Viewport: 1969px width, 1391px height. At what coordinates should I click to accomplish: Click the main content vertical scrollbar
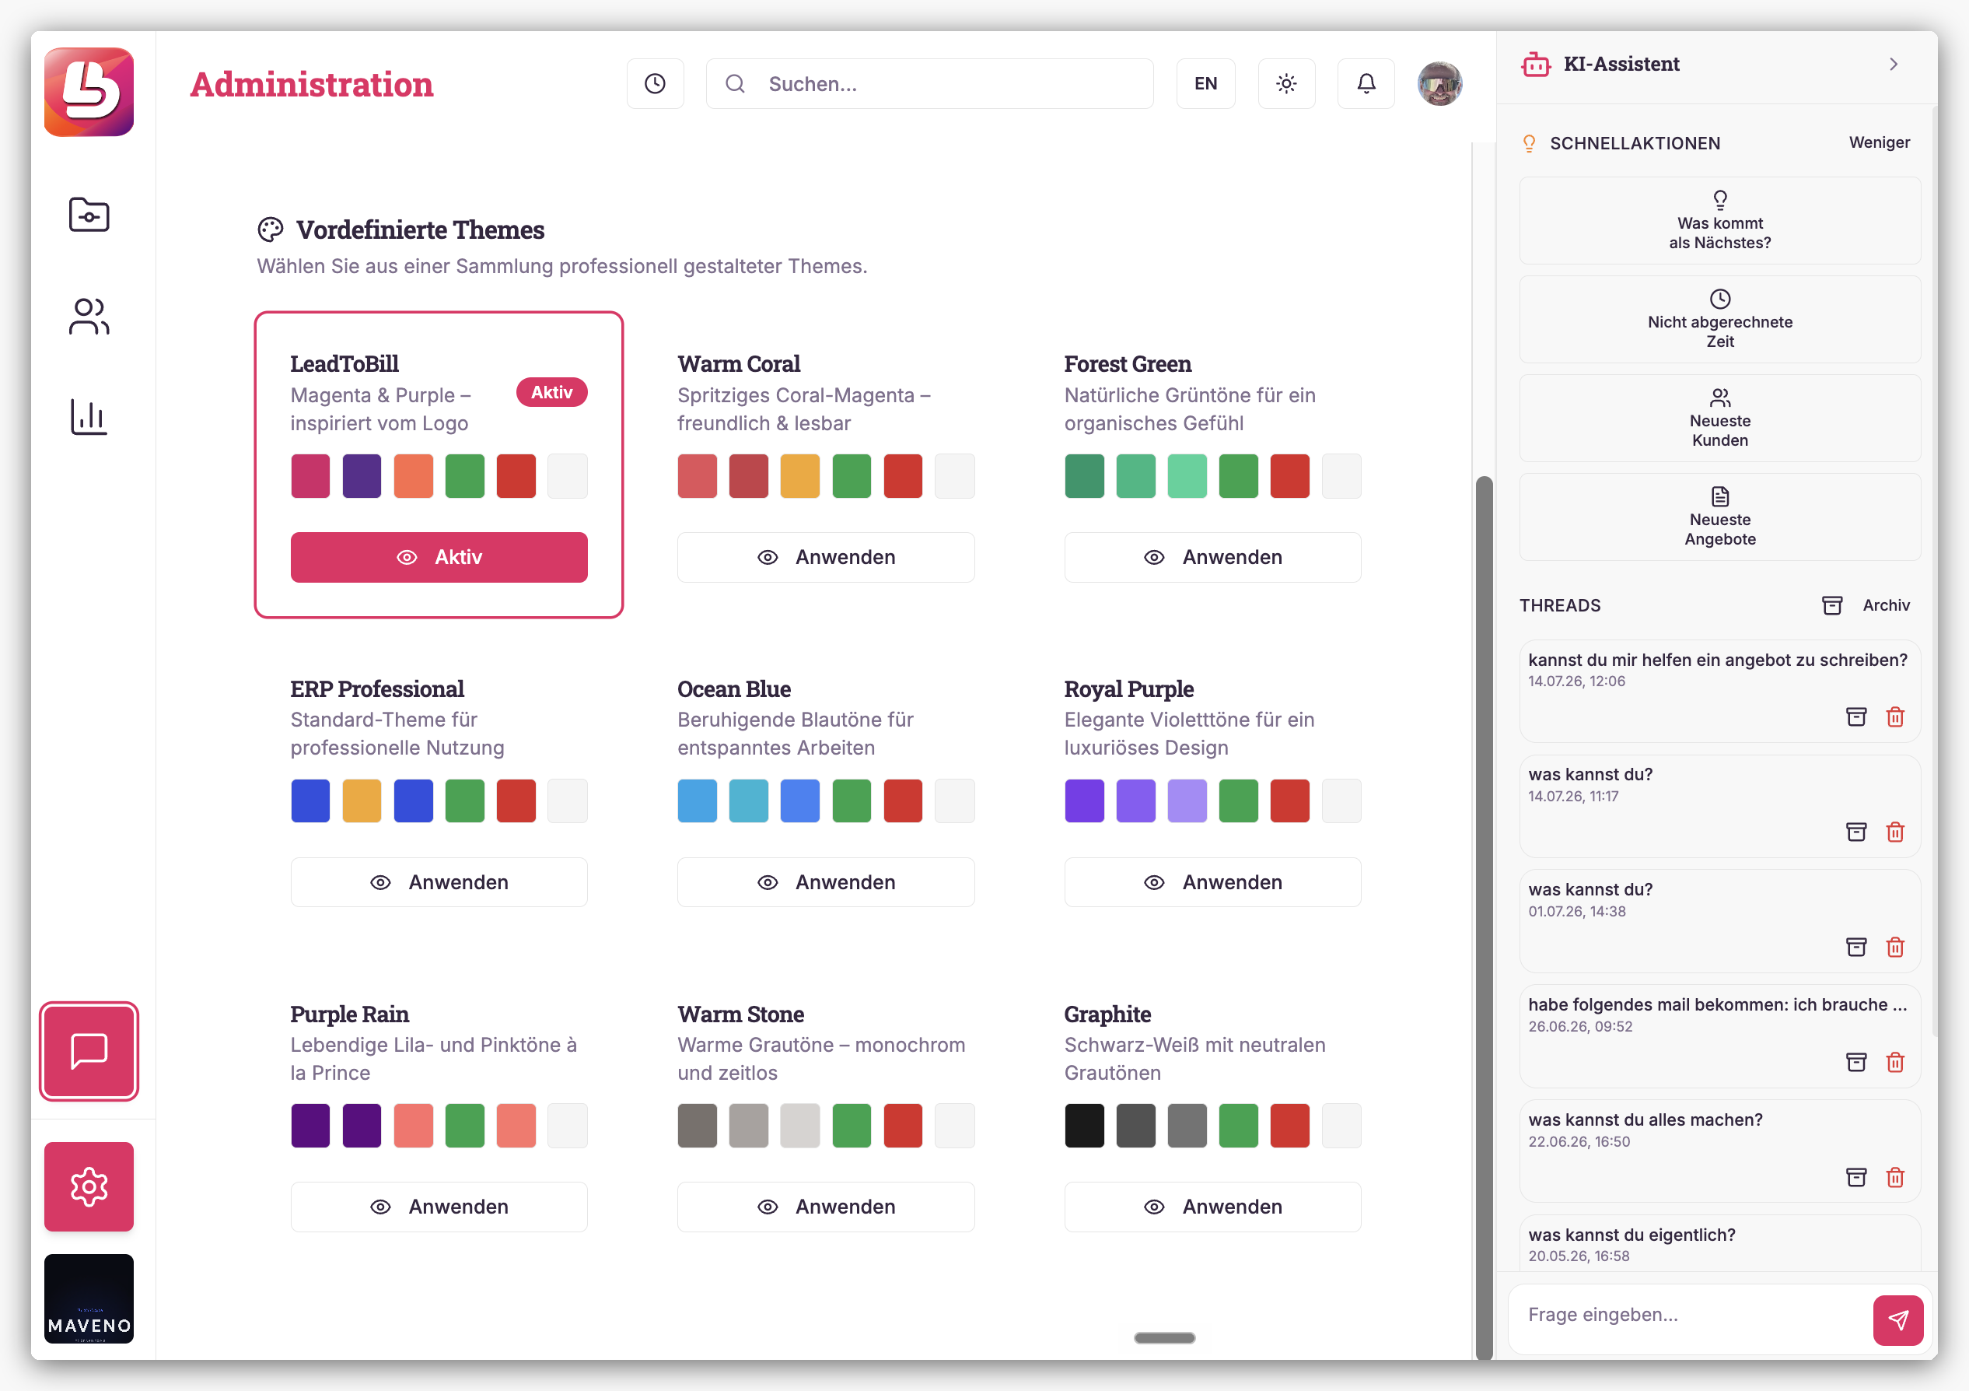1484,916
